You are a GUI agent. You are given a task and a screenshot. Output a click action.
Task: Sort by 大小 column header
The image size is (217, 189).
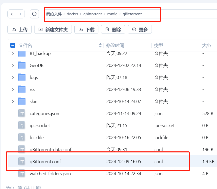pos(206,46)
